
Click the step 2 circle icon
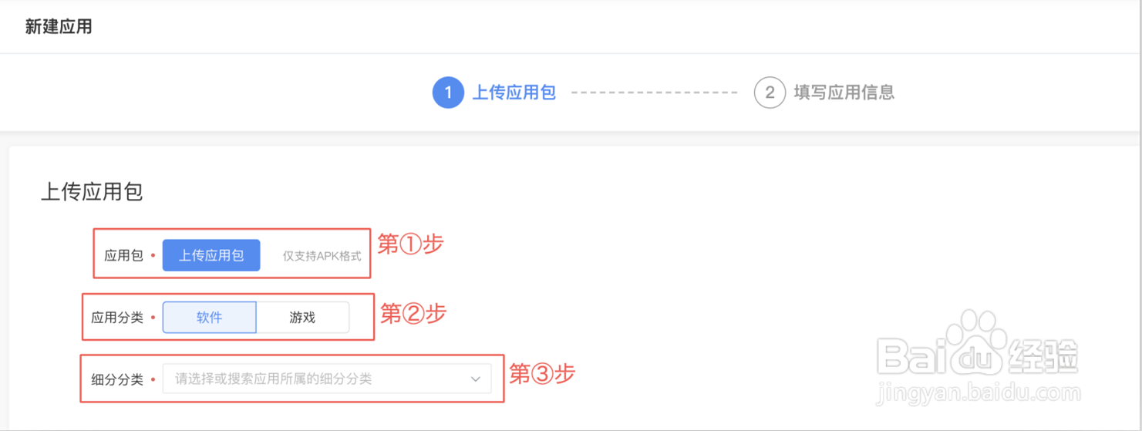coord(769,93)
